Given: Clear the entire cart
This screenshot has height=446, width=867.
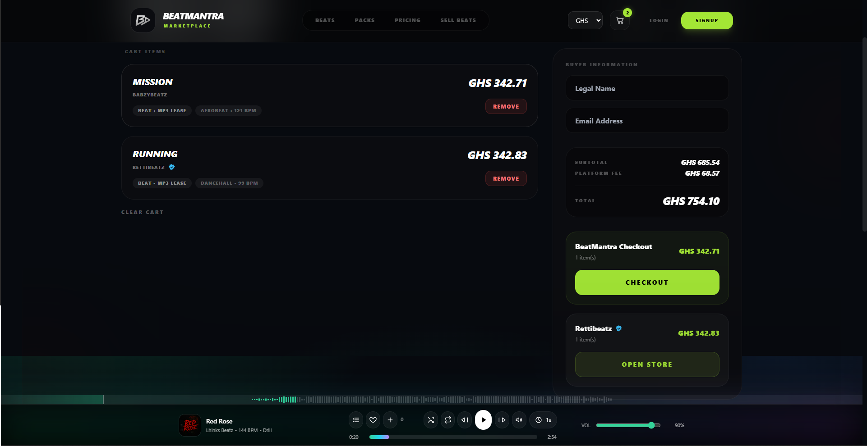Looking at the screenshot, I should pos(143,212).
